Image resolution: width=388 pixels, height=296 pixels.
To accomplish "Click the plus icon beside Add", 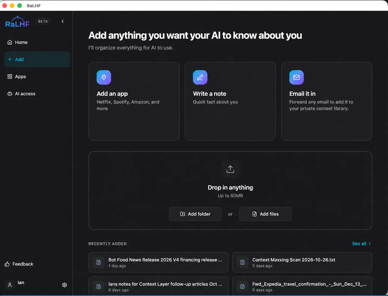I will (x=10, y=59).
